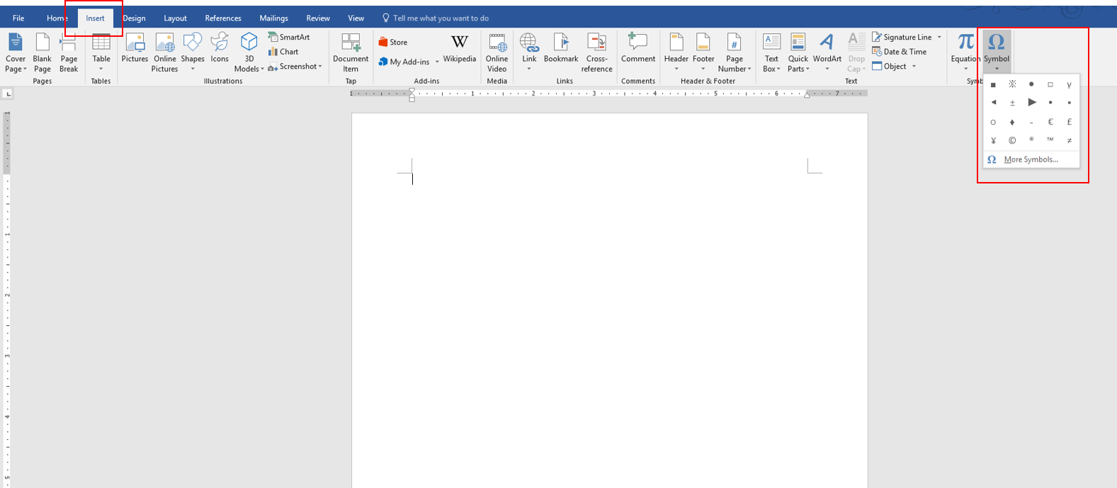The width and height of the screenshot is (1117, 488).
Task: Insert the large right-pointing triangle symbol
Action: pyautogui.click(x=1031, y=103)
